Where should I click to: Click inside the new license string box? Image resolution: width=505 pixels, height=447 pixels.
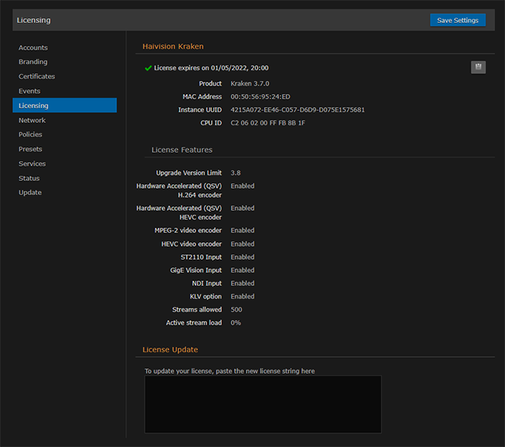click(x=262, y=403)
